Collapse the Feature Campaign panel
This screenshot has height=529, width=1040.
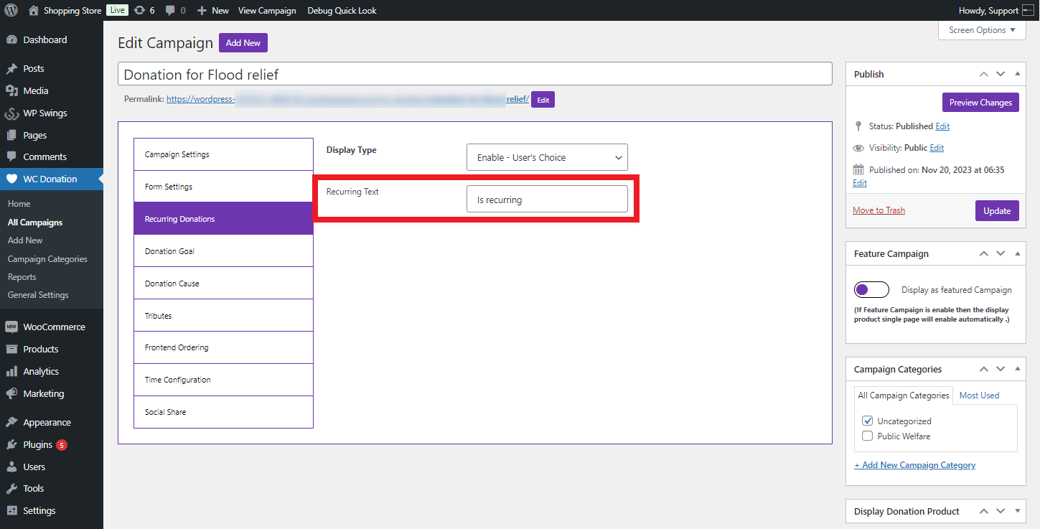(x=1017, y=253)
